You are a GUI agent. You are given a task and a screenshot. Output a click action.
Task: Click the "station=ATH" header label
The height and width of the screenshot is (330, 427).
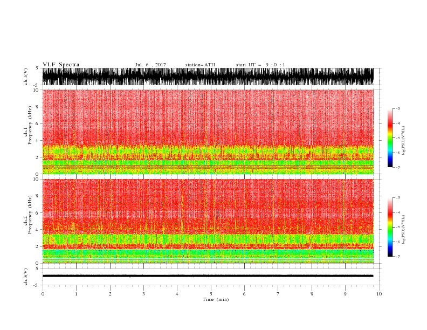pyautogui.click(x=200, y=65)
